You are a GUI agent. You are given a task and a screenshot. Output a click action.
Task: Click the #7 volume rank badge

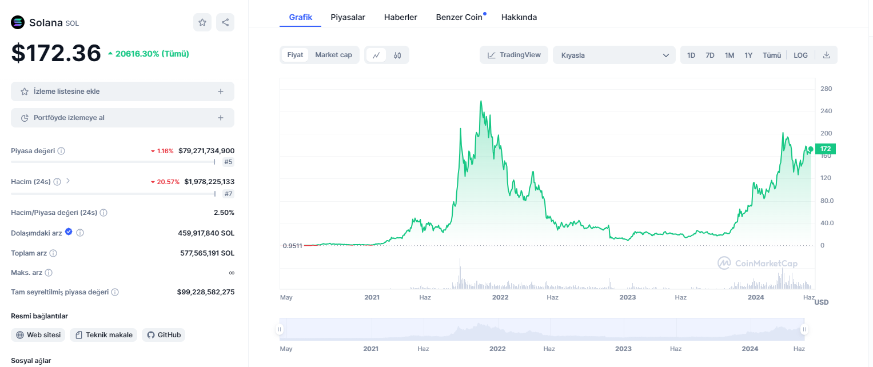(x=228, y=193)
